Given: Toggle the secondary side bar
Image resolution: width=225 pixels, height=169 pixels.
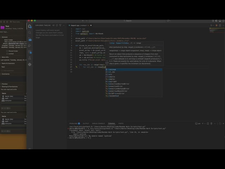Looking at the screenshot, I should pyautogui.click(x=224, y=21).
